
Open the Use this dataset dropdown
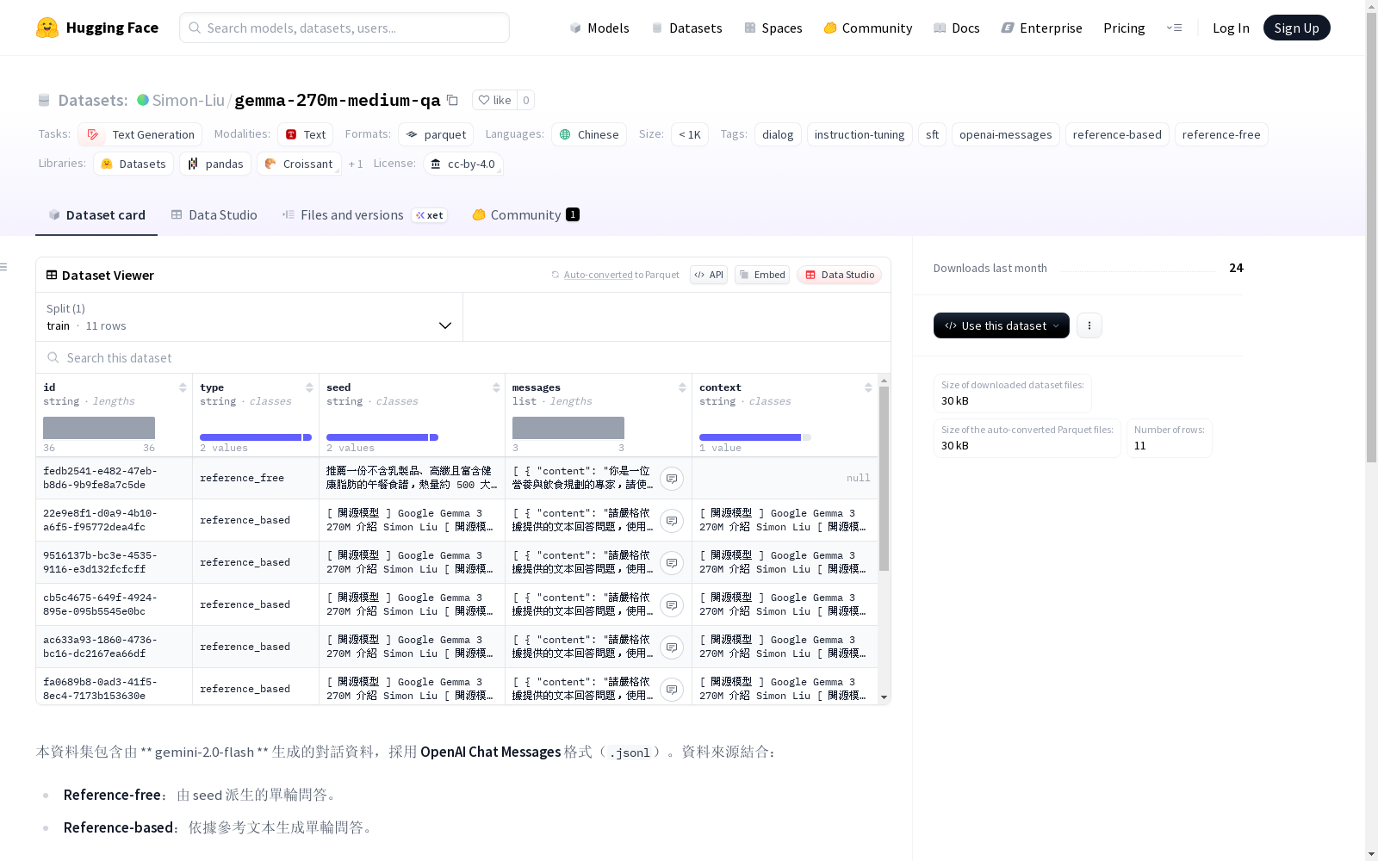click(1002, 325)
